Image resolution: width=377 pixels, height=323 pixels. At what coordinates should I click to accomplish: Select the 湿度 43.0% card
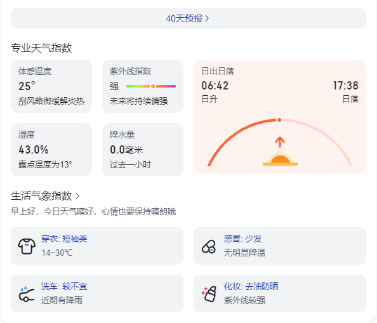click(51, 150)
